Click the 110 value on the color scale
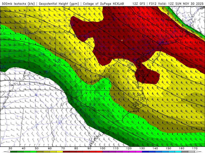The image size is (205, 153). coord(116,148)
